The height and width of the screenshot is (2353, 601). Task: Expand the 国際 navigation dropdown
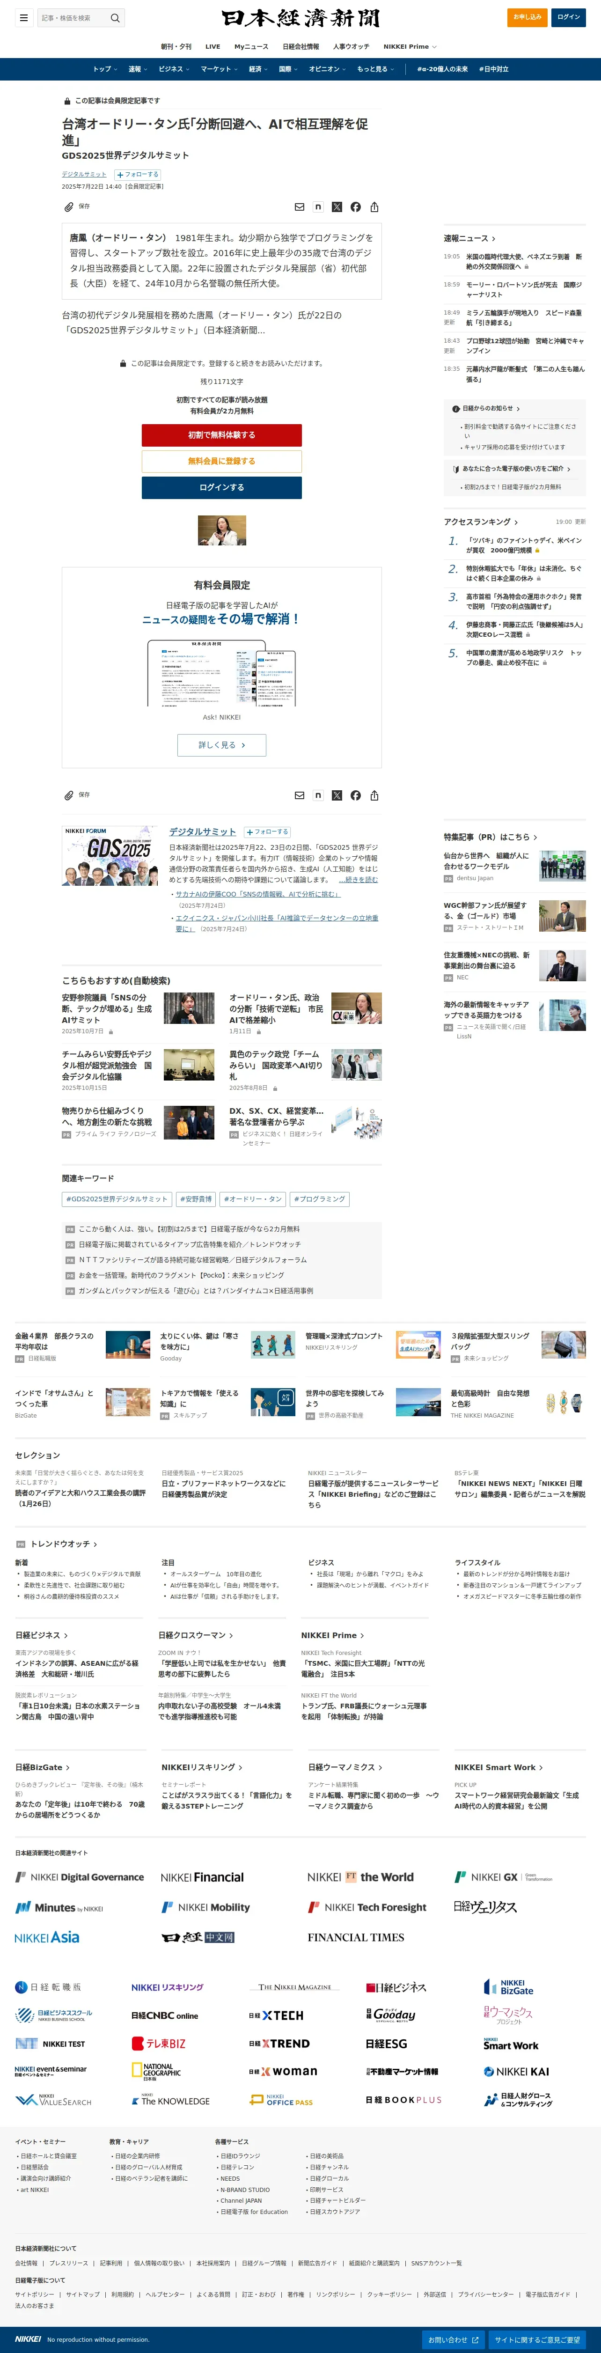click(289, 69)
